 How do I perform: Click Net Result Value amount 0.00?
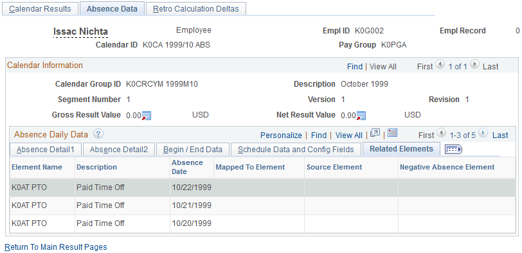(348, 116)
